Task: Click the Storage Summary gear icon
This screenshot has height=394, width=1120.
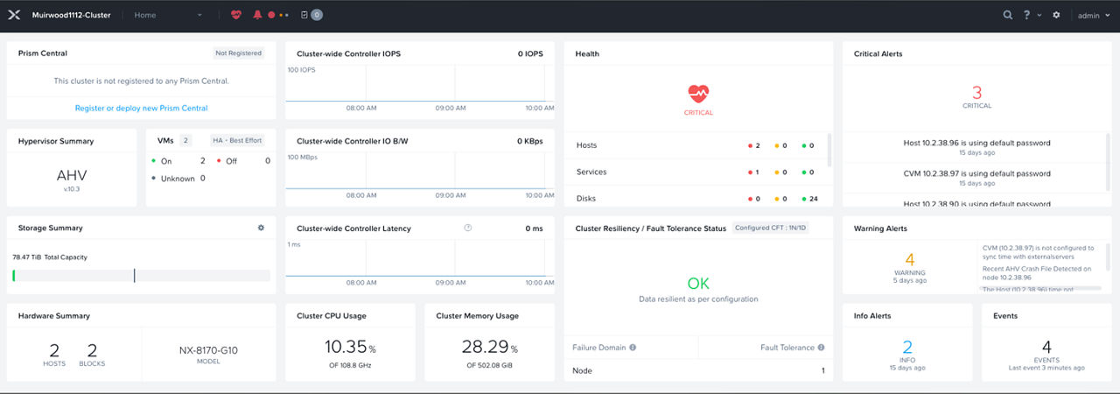Action: tap(261, 228)
